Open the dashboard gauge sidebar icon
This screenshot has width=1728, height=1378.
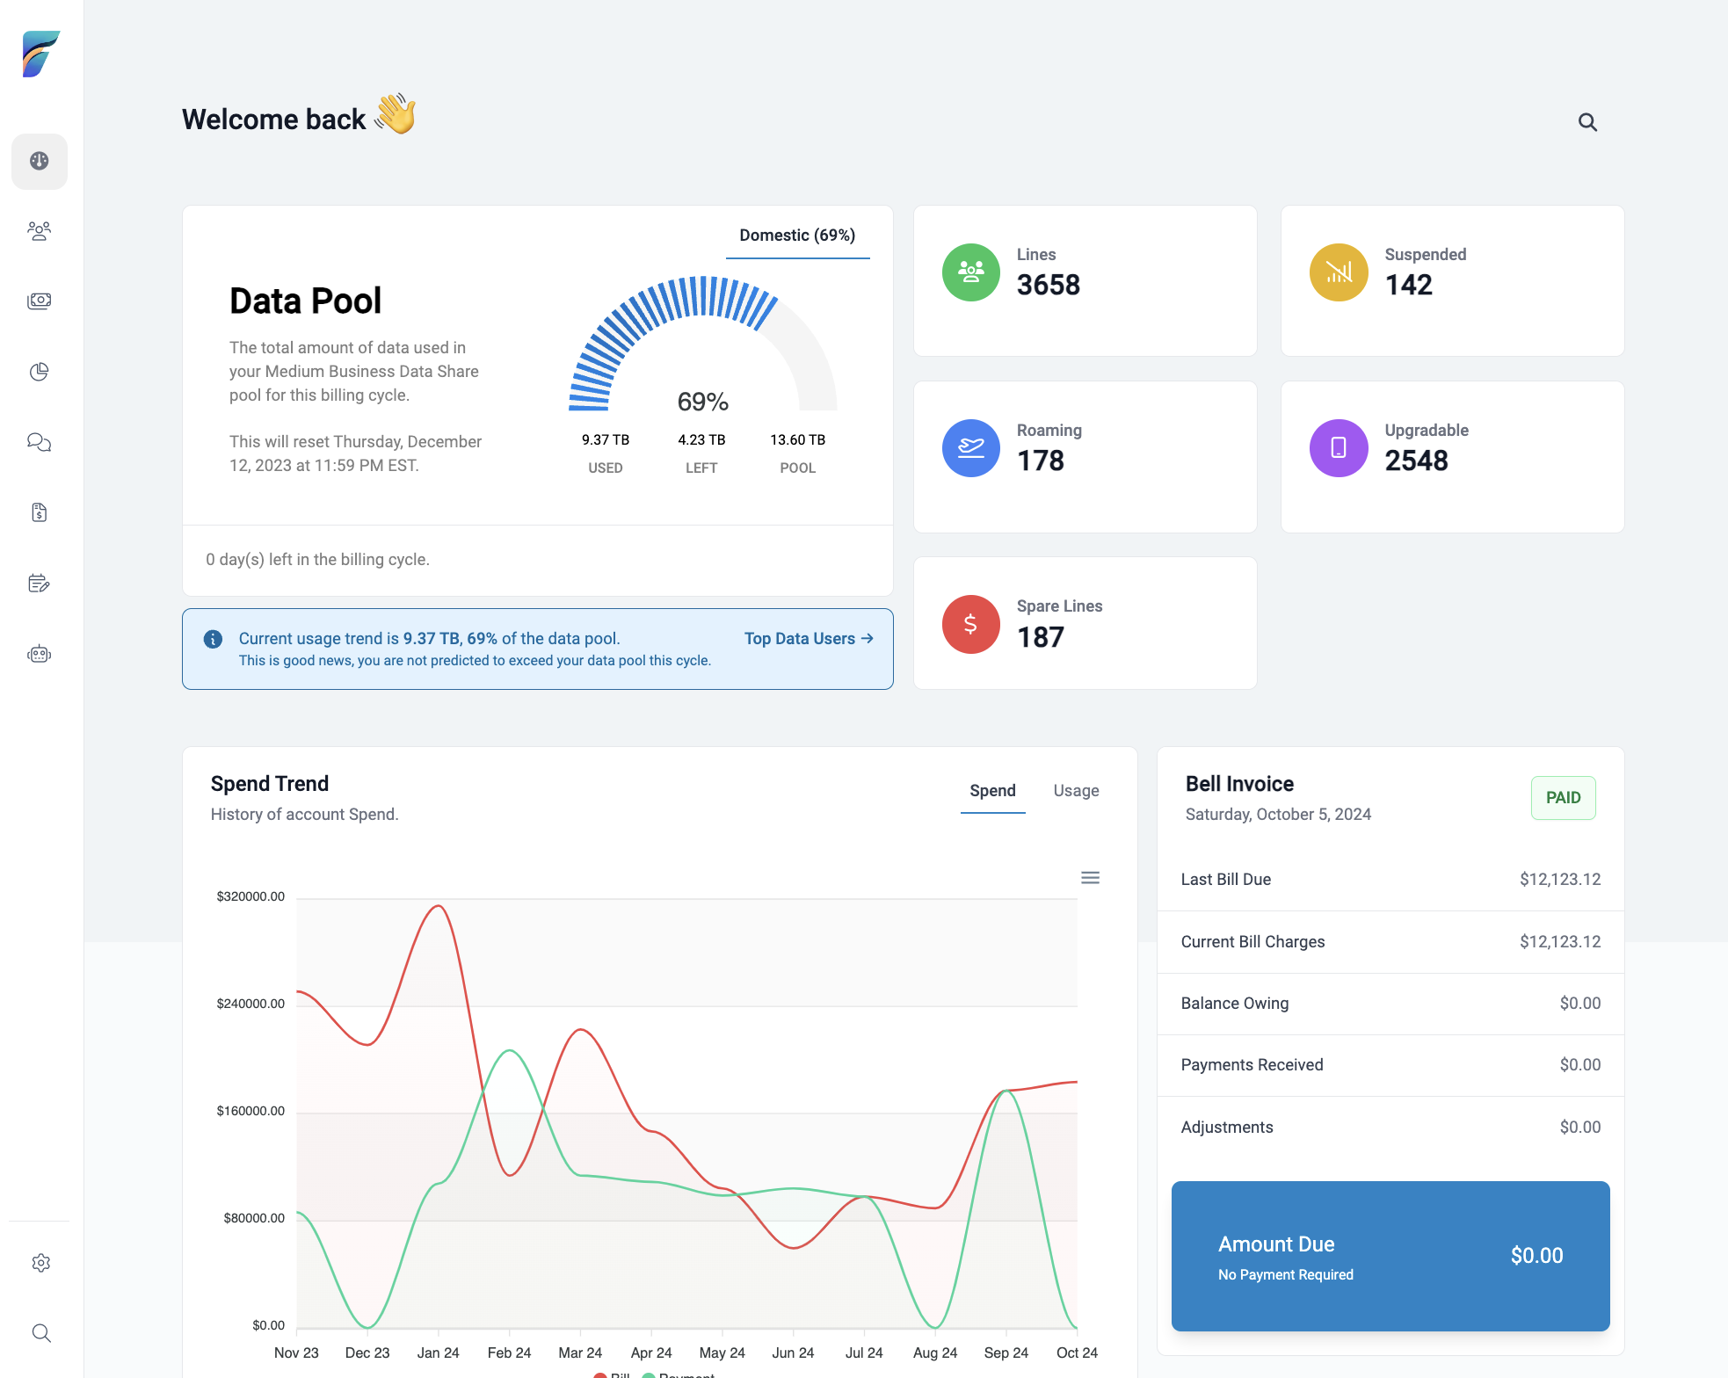(x=40, y=161)
